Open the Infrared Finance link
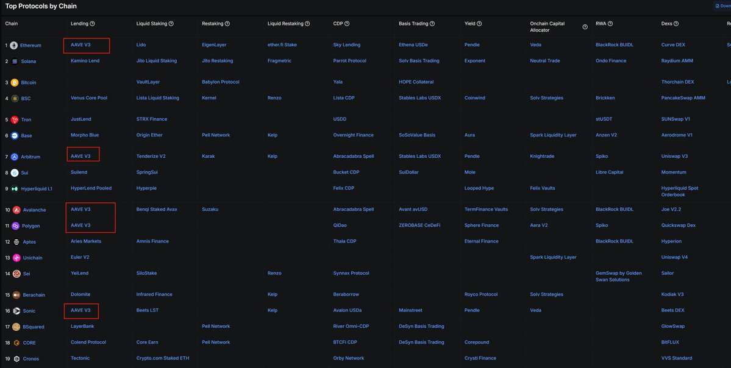This screenshot has height=368, width=731. pos(154,295)
